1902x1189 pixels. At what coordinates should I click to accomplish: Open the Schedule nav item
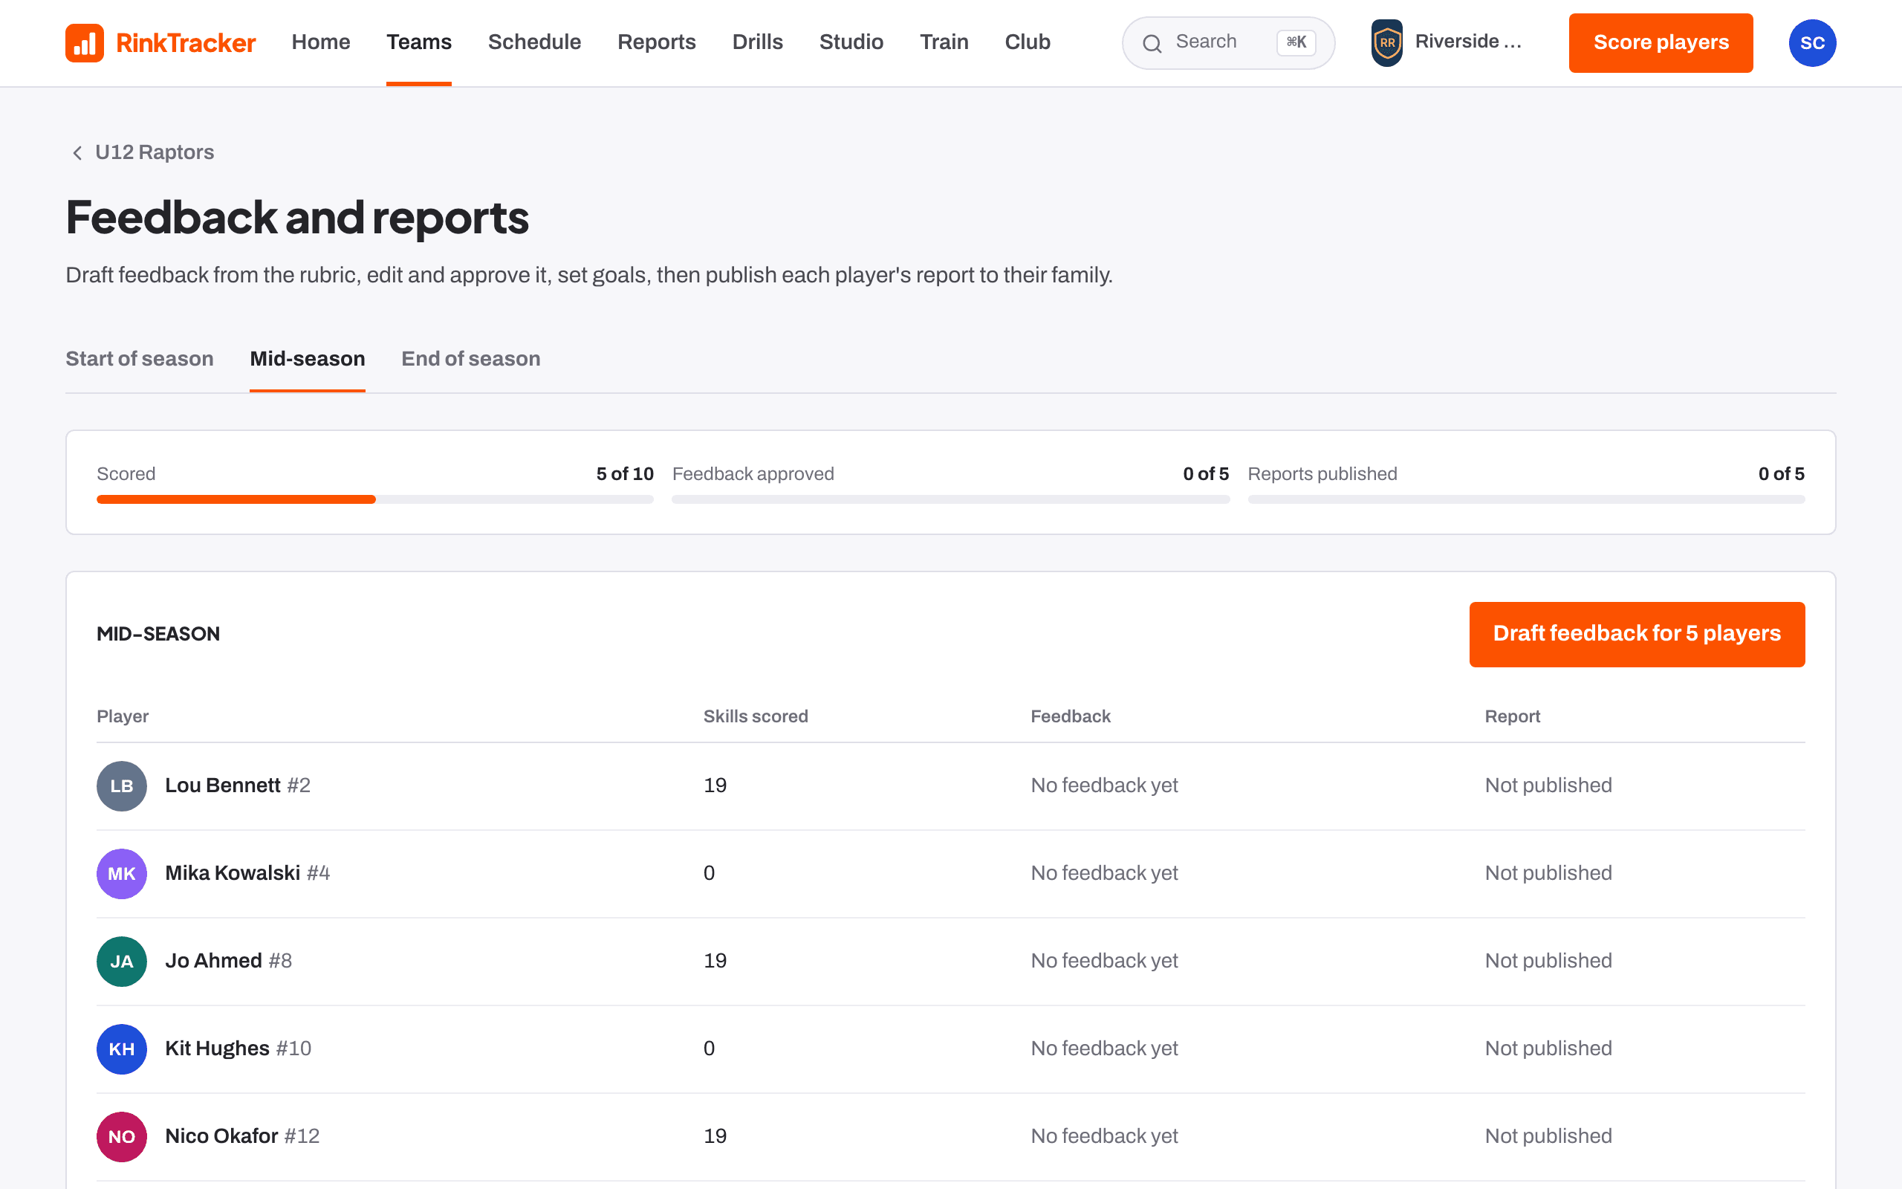pos(534,42)
